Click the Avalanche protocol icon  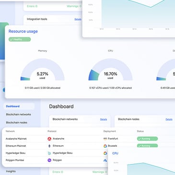(49, 139)
